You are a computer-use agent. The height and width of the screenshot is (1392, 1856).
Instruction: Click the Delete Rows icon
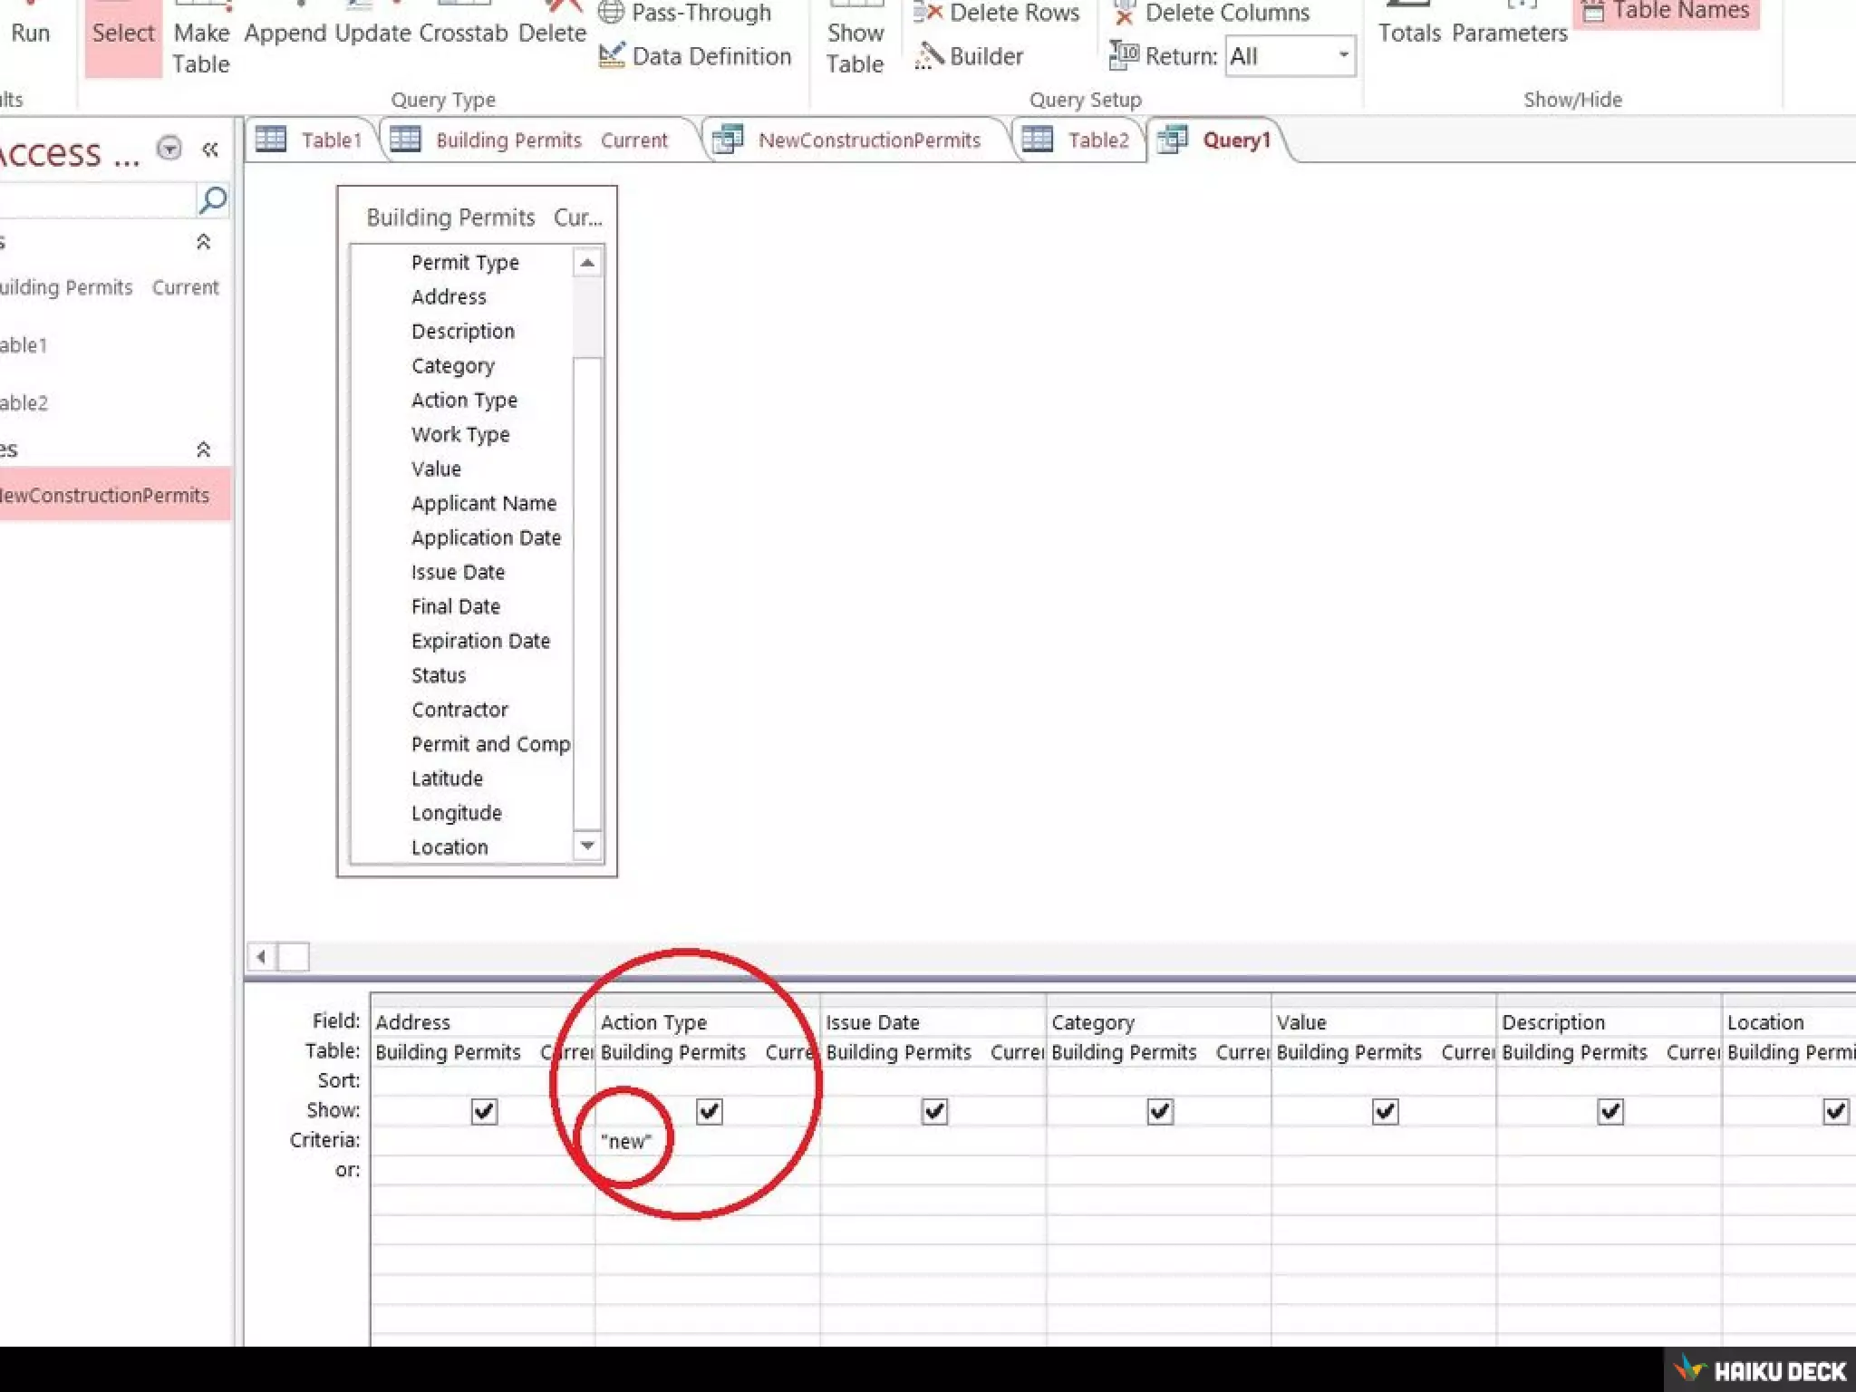coord(928,13)
